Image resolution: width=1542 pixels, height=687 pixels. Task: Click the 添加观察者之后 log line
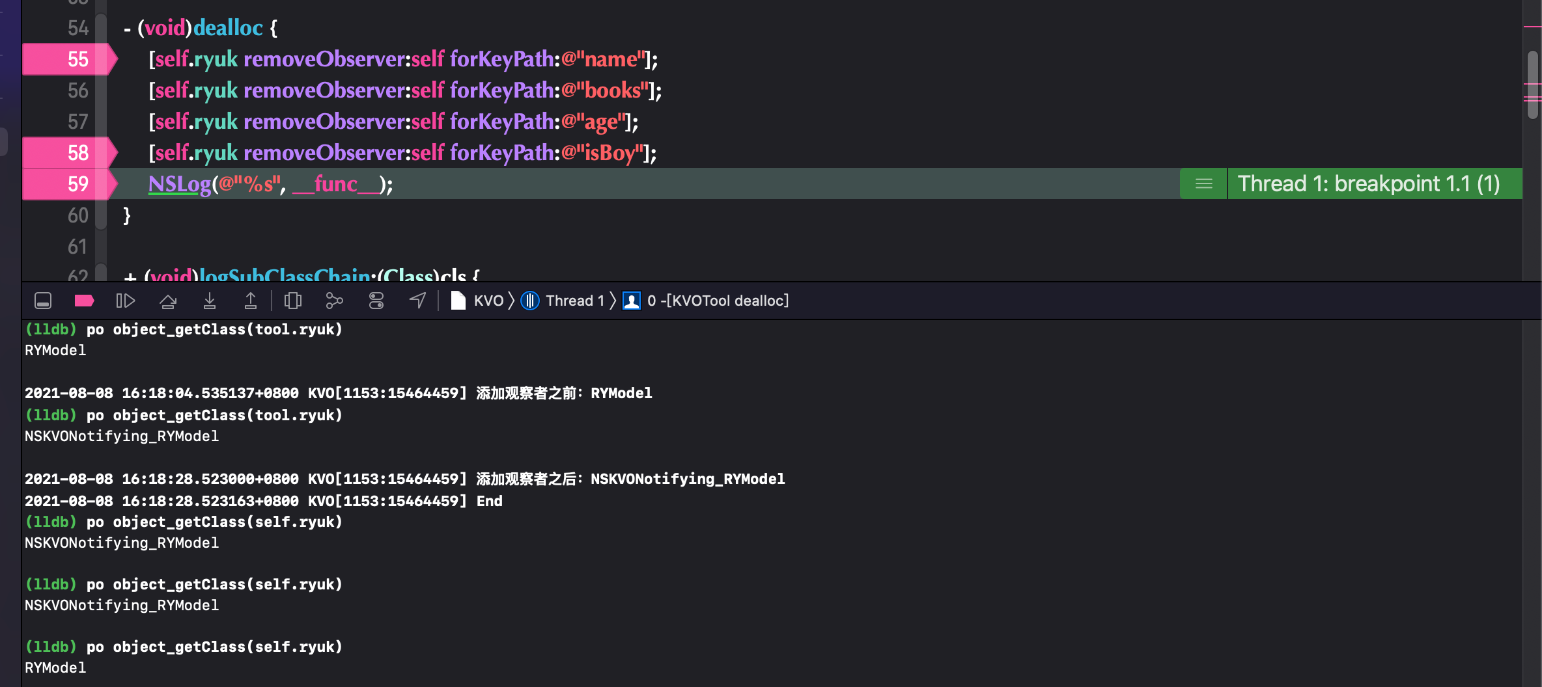coord(405,479)
